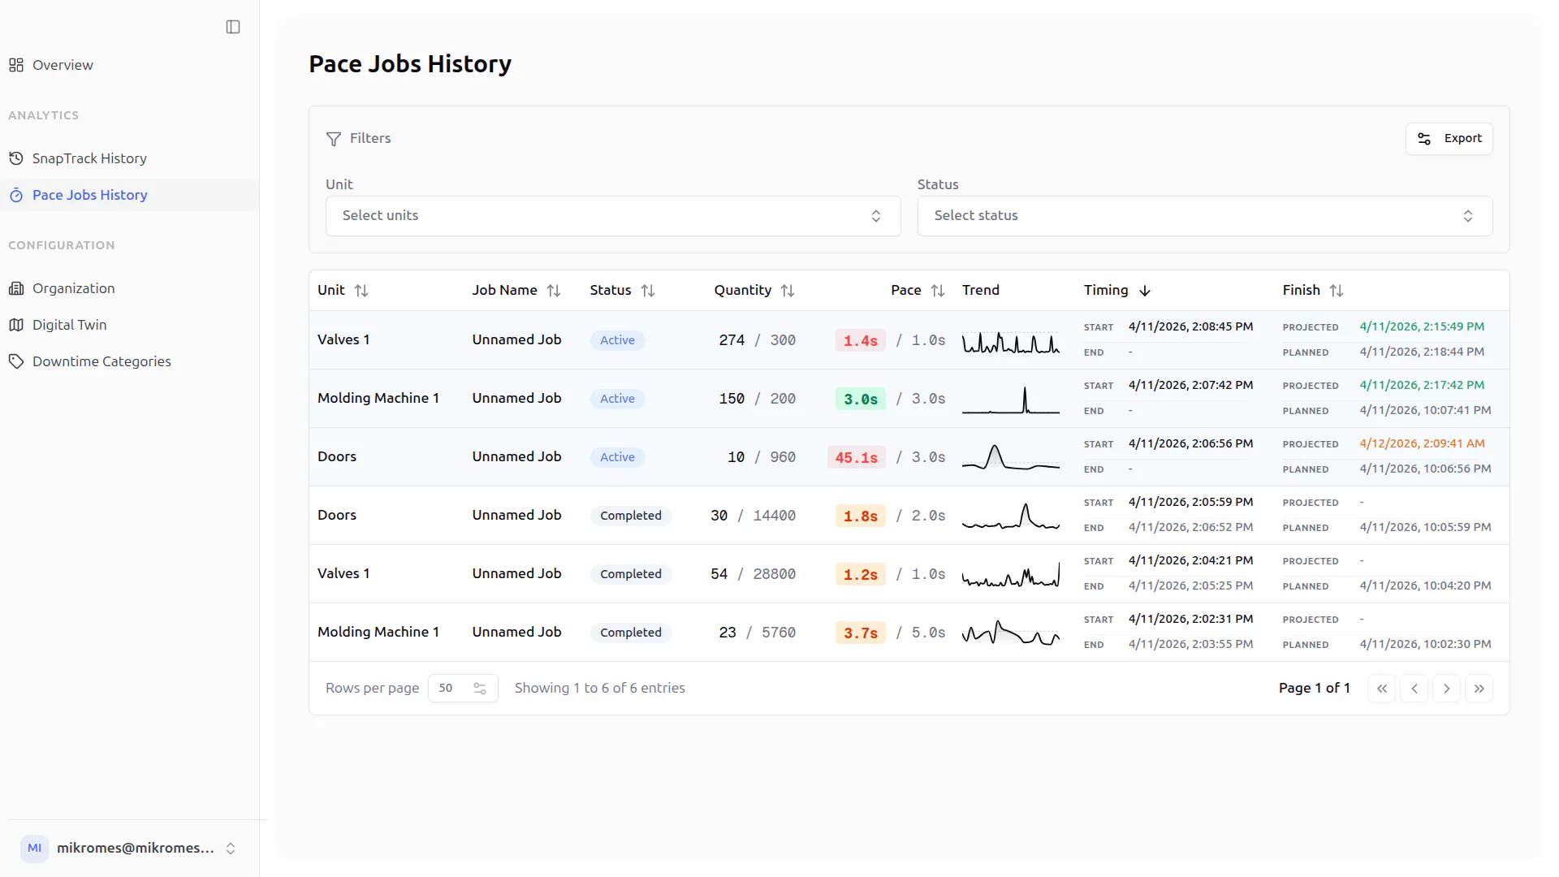Go to the last page button
1559x877 pixels.
(x=1479, y=689)
